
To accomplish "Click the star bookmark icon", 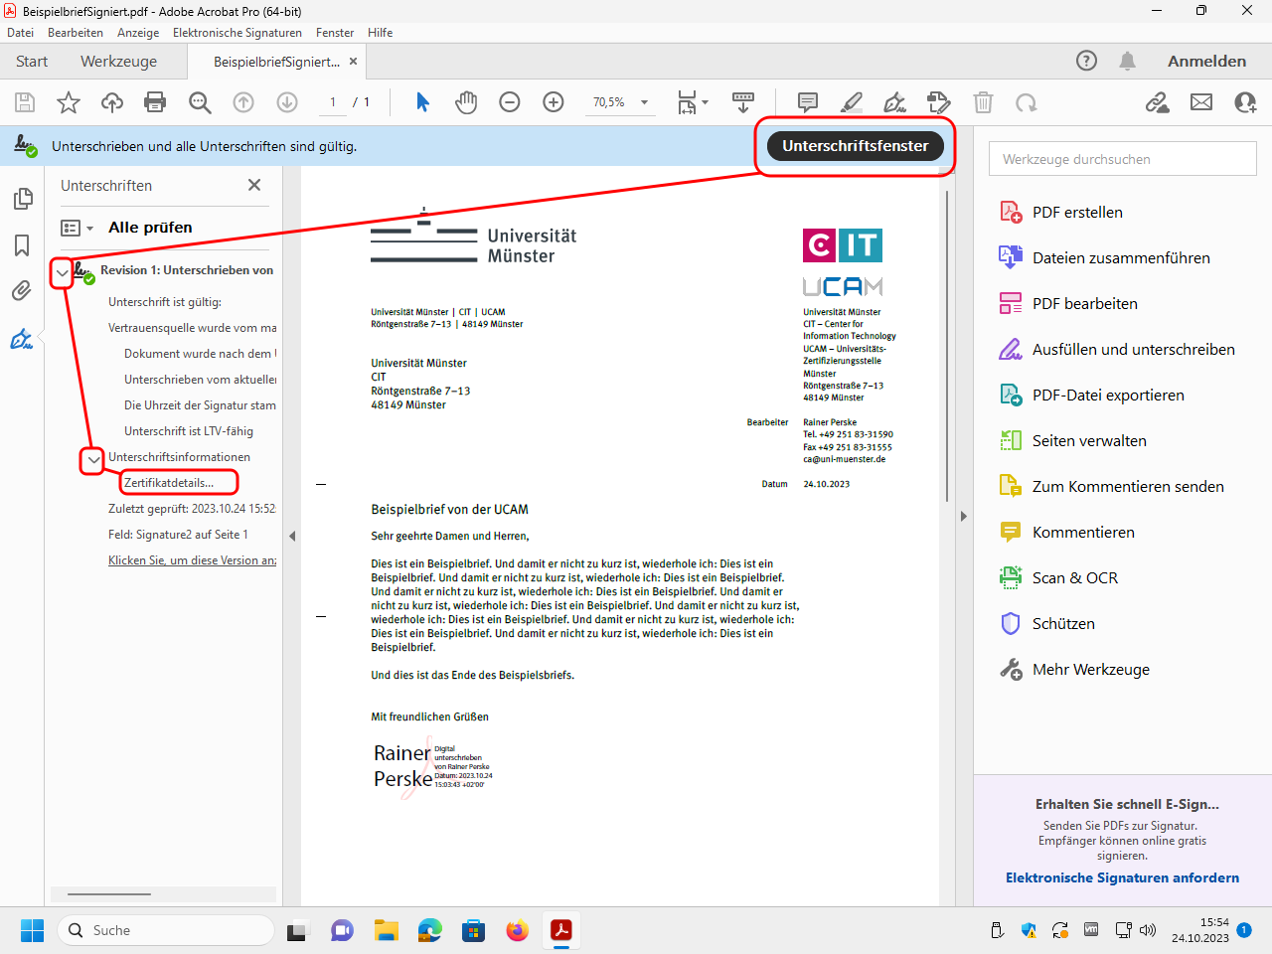I will (69, 102).
